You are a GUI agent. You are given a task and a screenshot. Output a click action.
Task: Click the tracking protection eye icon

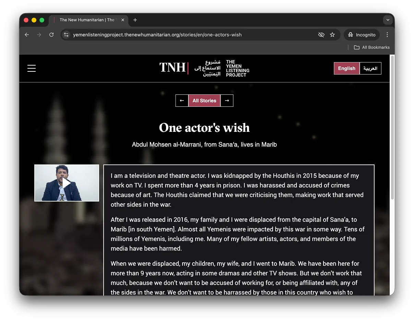click(321, 35)
